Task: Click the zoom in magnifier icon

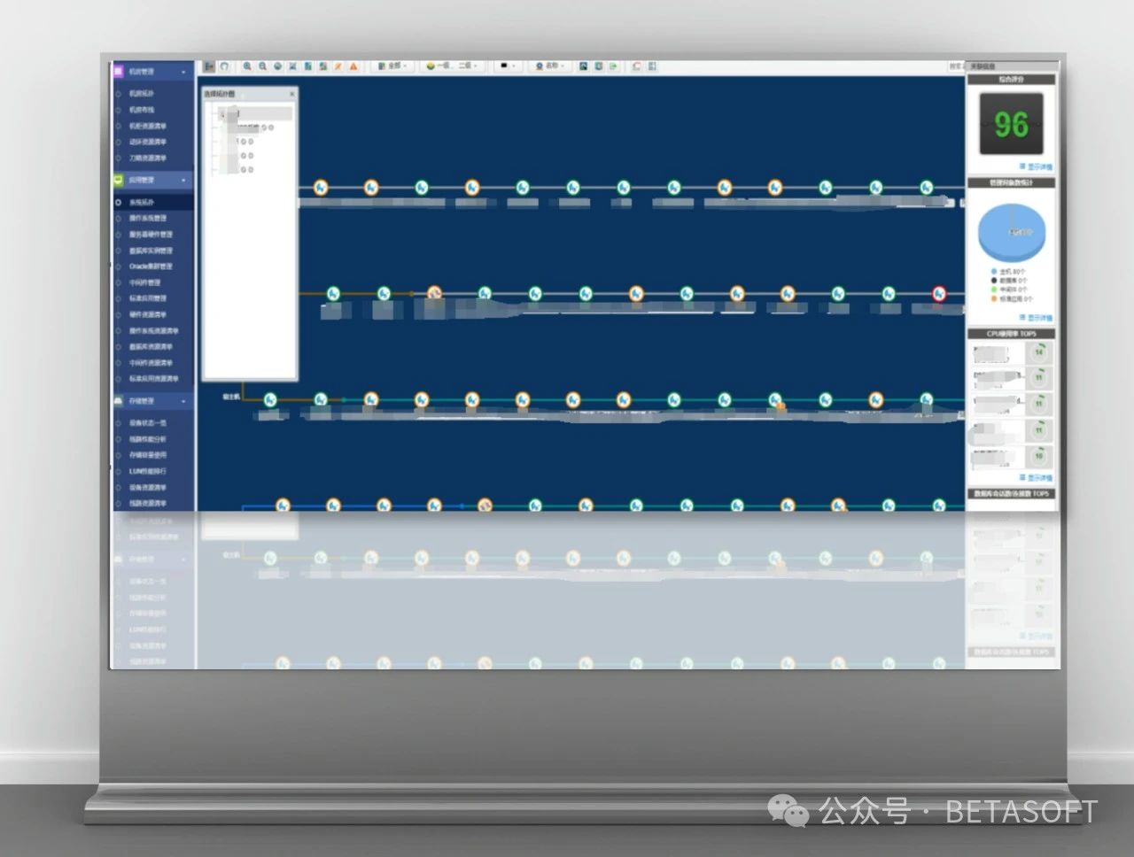Action: click(x=247, y=66)
